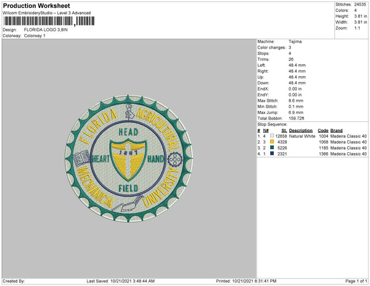Select "Madeira Classic 40" in the code 1366 row

[348, 153]
